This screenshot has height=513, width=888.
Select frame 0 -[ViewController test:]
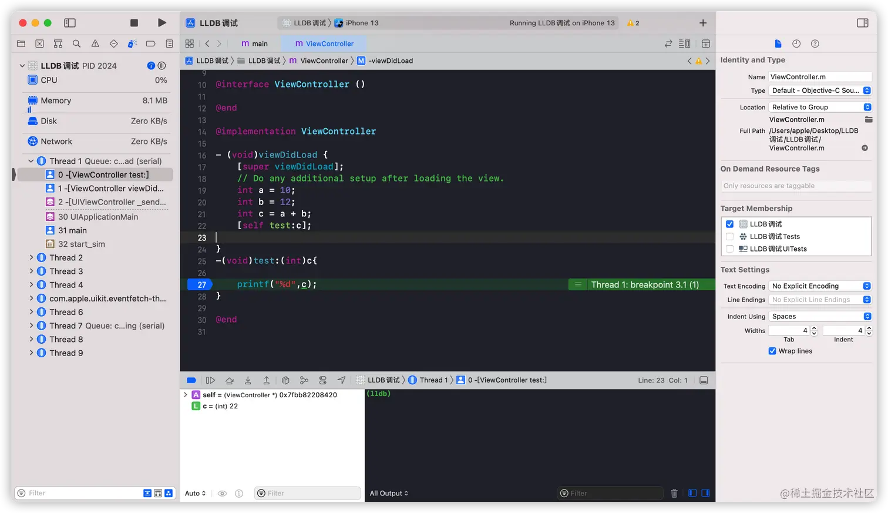coord(95,175)
